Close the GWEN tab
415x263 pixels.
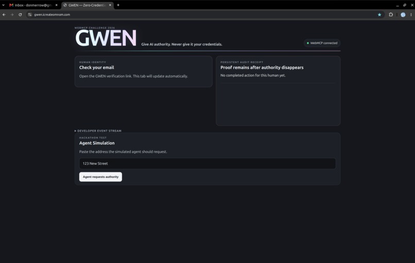[x=110, y=5]
